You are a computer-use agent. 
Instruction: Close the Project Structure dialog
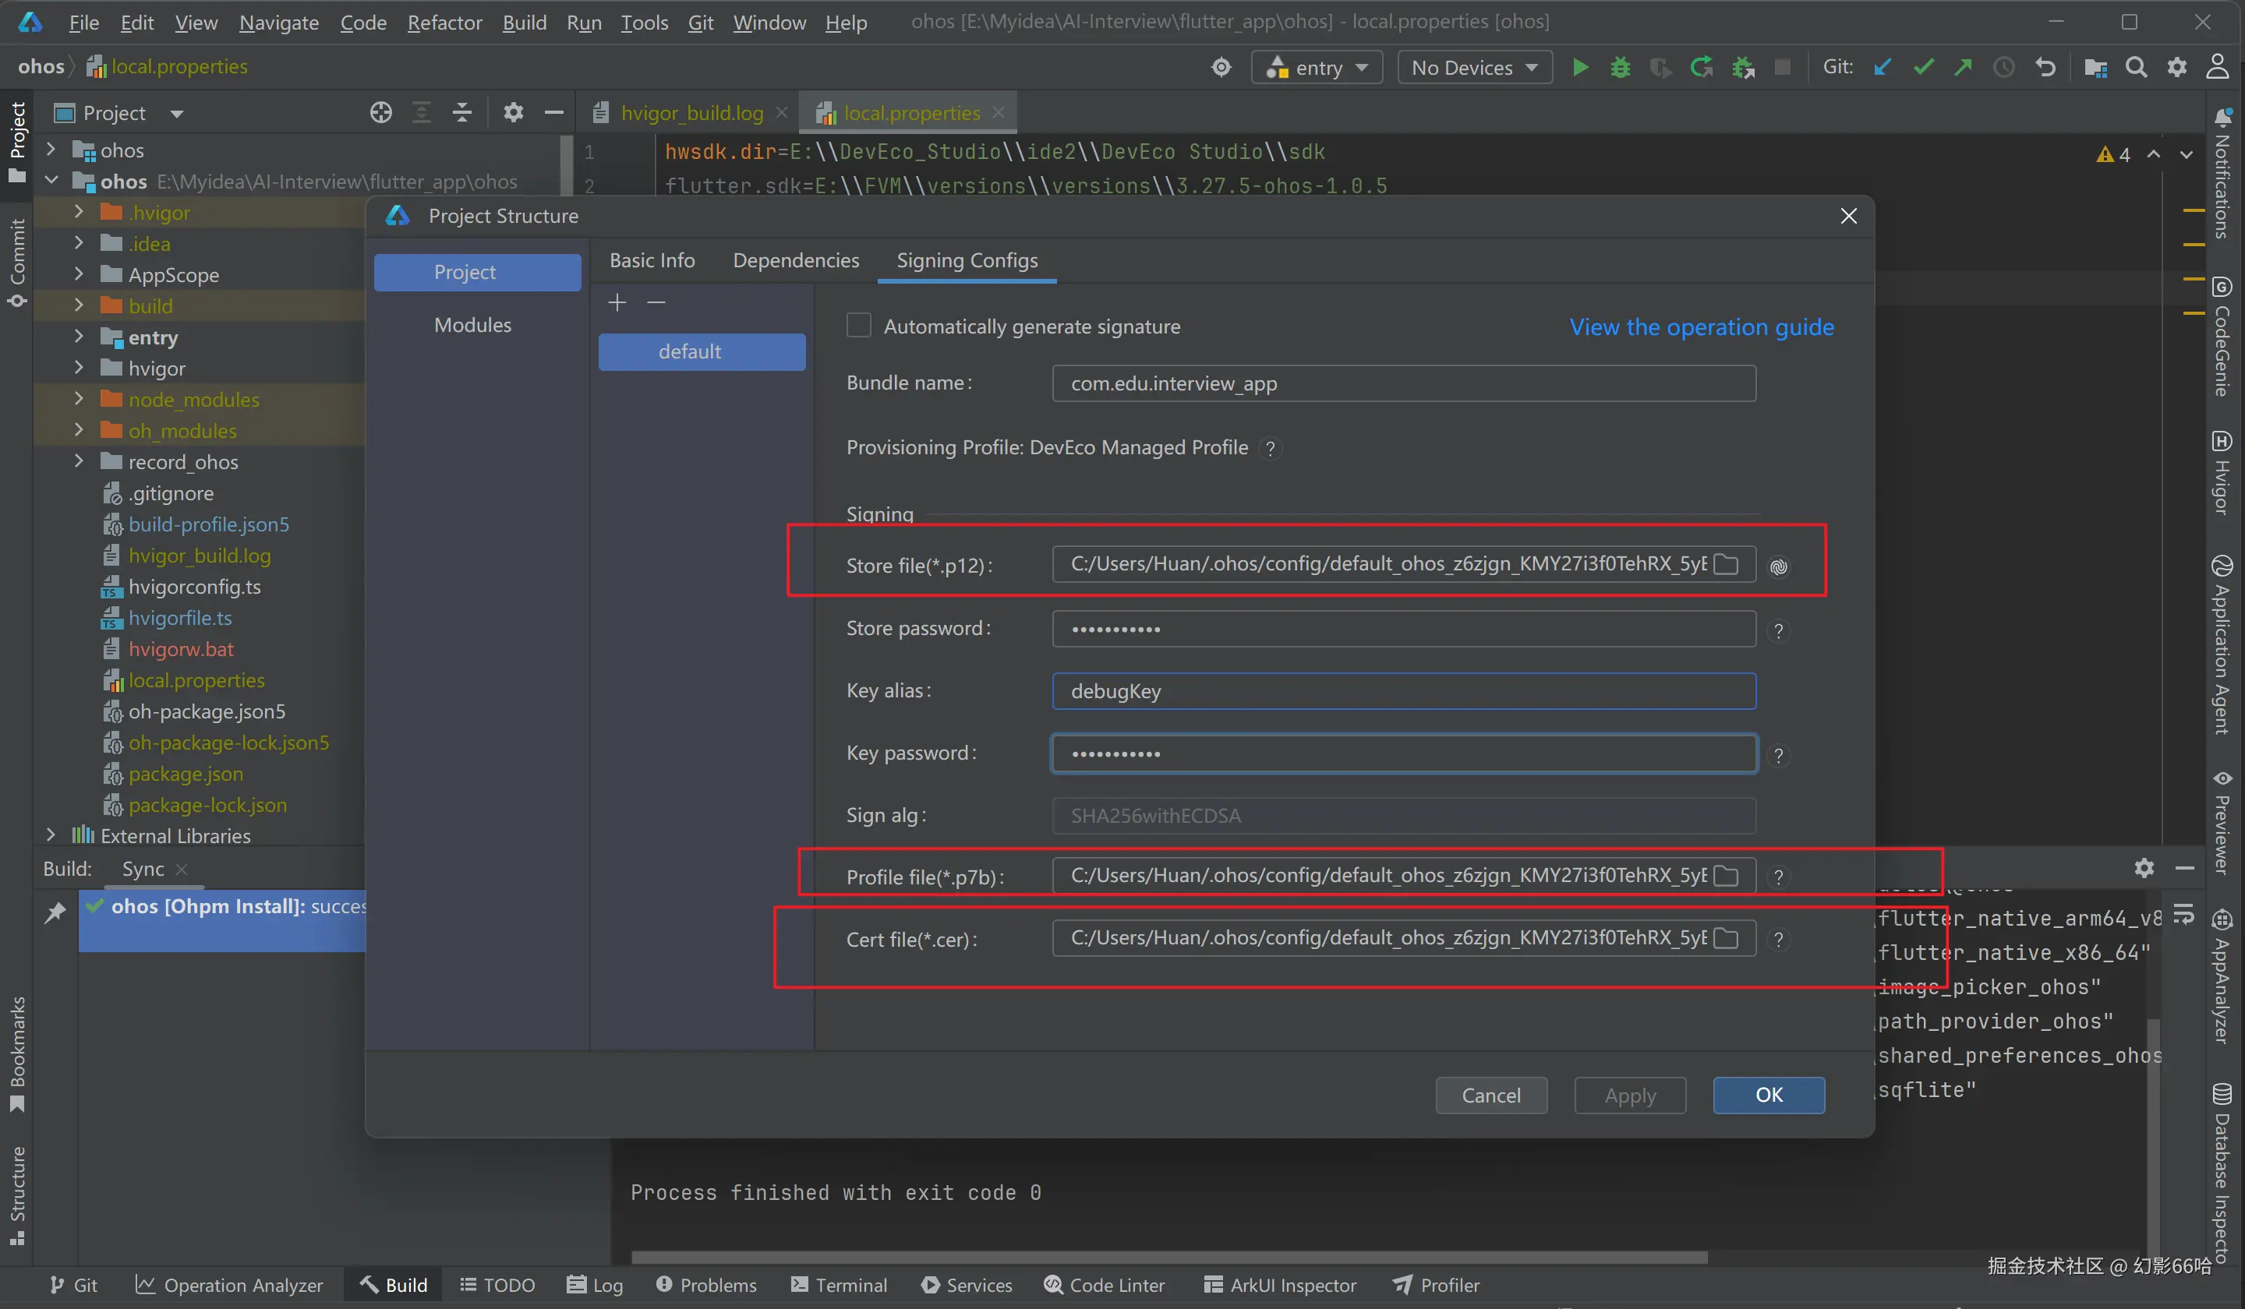(1848, 217)
